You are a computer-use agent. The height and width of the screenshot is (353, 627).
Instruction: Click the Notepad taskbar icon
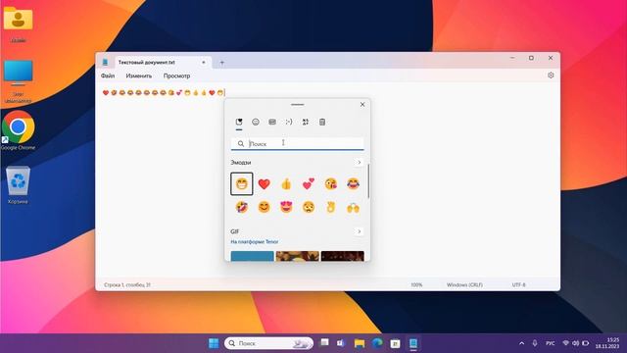tap(413, 343)
